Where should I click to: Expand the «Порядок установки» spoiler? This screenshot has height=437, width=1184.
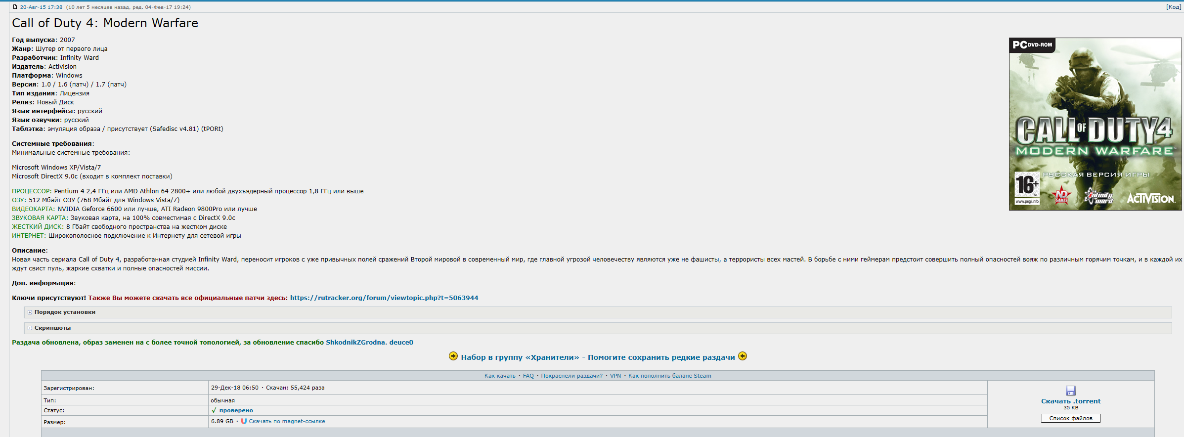[x=598, y=312]
